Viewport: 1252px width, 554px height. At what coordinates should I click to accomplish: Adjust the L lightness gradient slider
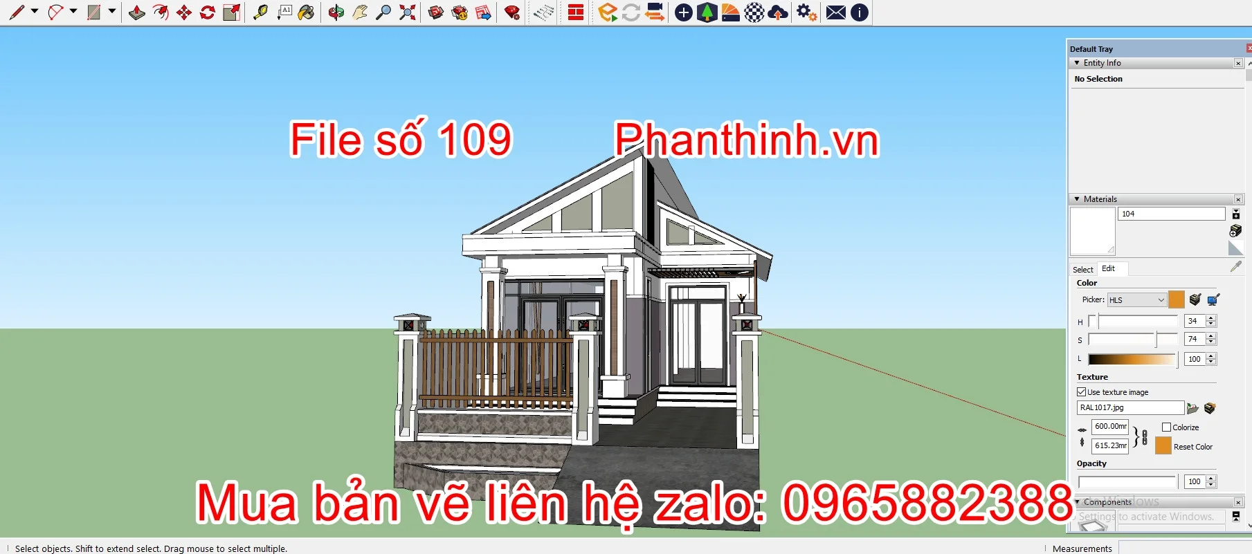click(1133, 359)
